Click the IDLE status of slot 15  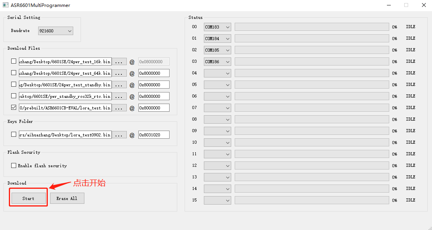410,200
